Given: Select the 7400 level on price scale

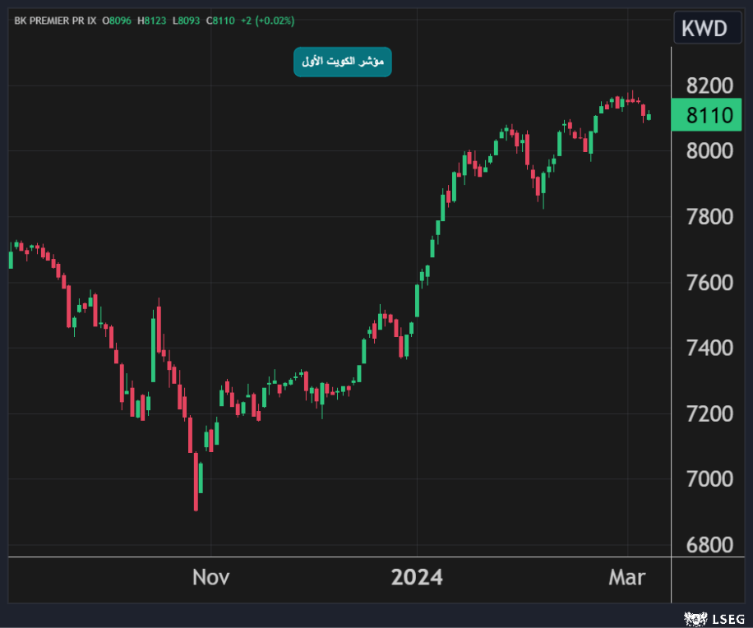Looking at the screenshot, I should (x=709, y=348).
